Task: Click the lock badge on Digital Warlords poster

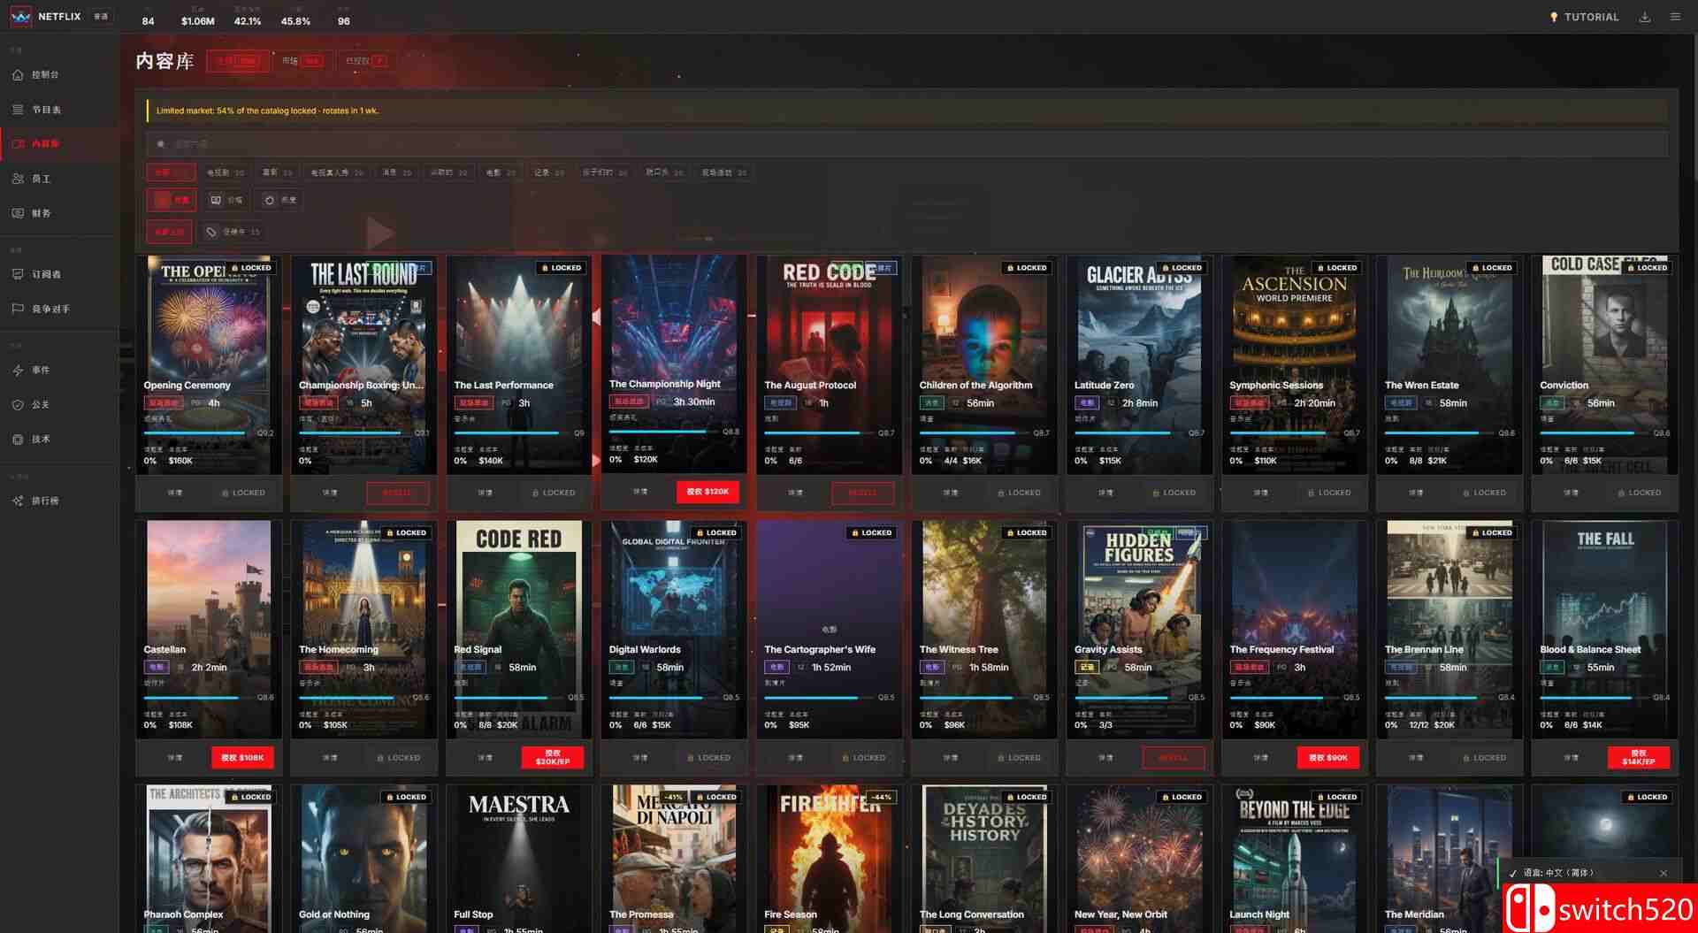Action: (716, 533)
